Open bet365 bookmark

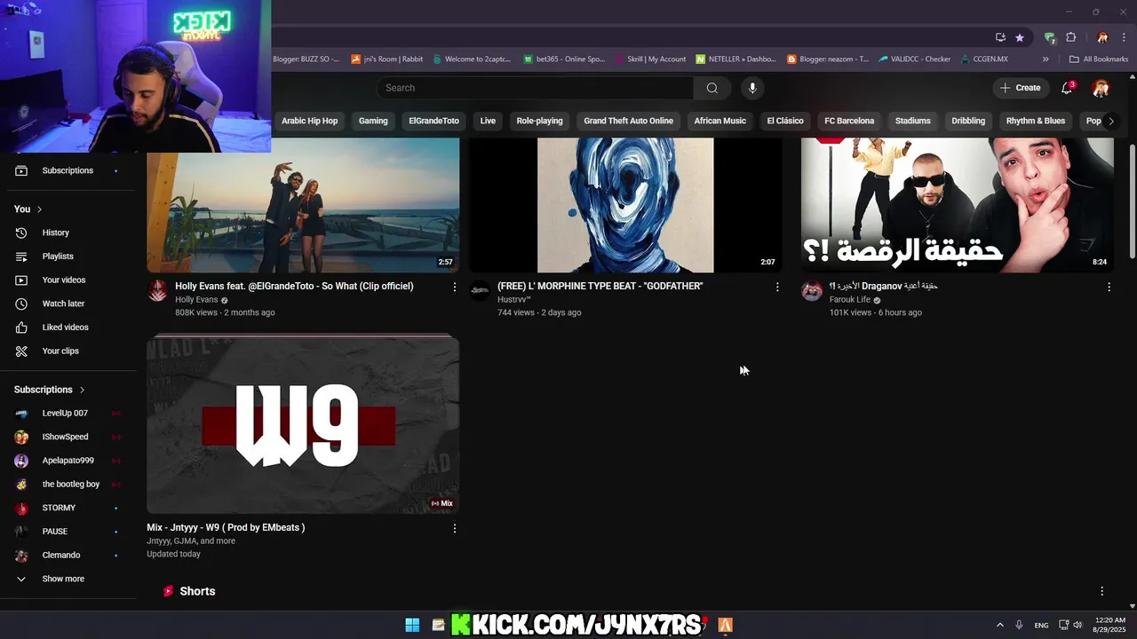(x=564, y=59)
